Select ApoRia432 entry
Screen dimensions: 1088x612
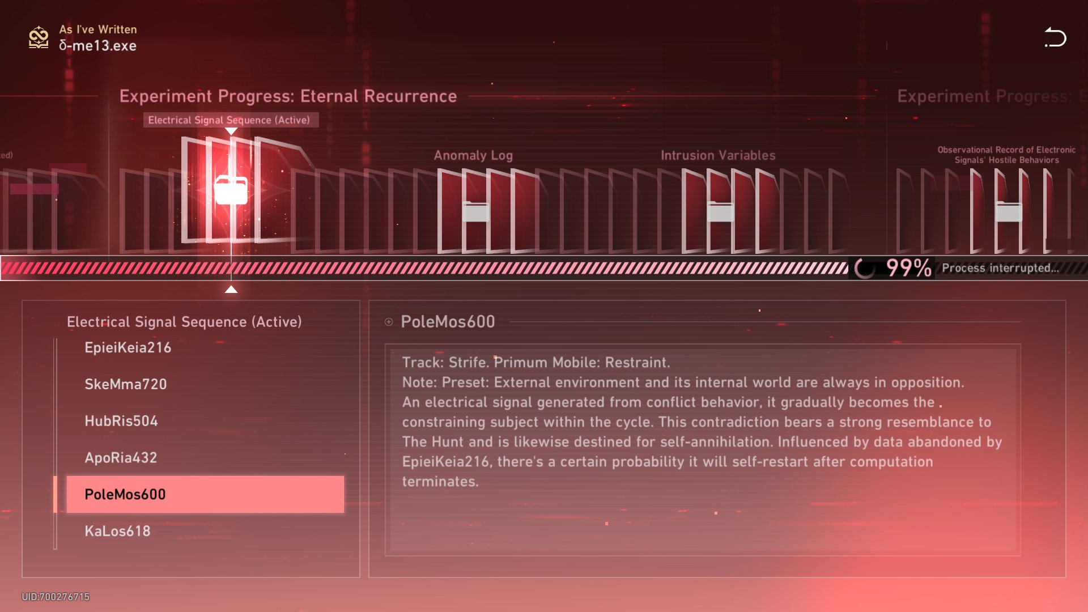(x=121, y=458)
